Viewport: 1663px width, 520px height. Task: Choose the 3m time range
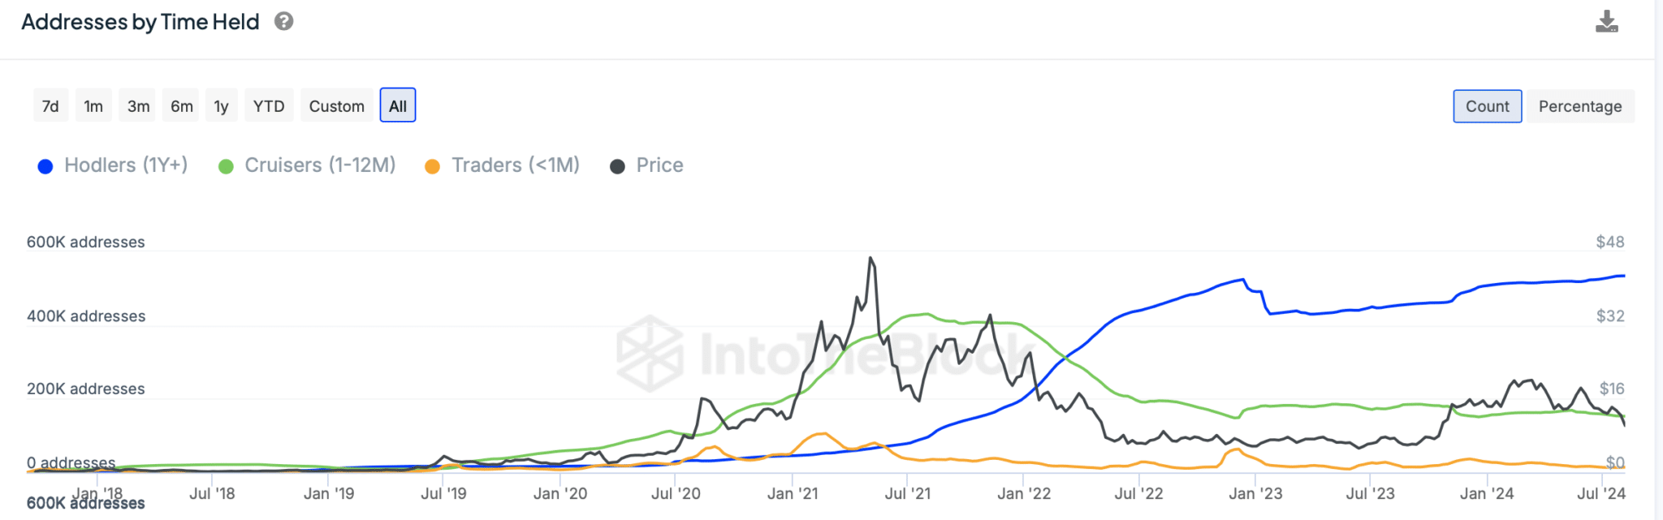tap(138, 106)
